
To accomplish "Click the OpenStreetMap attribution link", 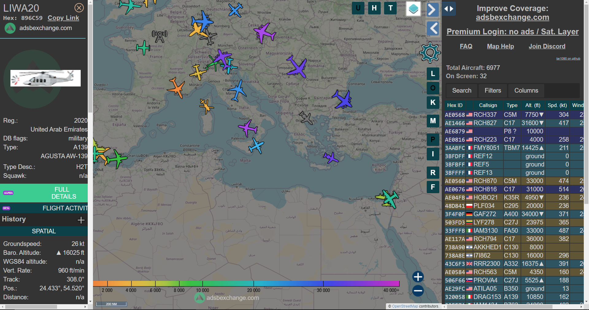I will [x=405, y=306].
